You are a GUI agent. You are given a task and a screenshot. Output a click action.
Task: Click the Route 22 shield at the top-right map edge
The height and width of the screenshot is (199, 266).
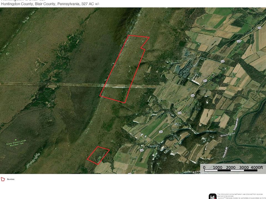click(259, 28)
